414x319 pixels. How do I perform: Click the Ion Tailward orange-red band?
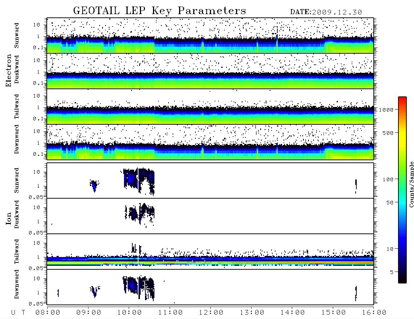[264, 263]
